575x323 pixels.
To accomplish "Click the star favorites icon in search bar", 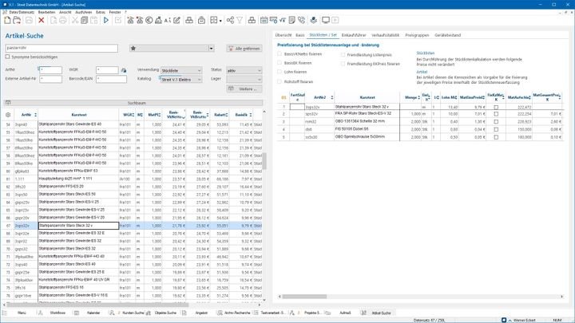I will point(133,48).
